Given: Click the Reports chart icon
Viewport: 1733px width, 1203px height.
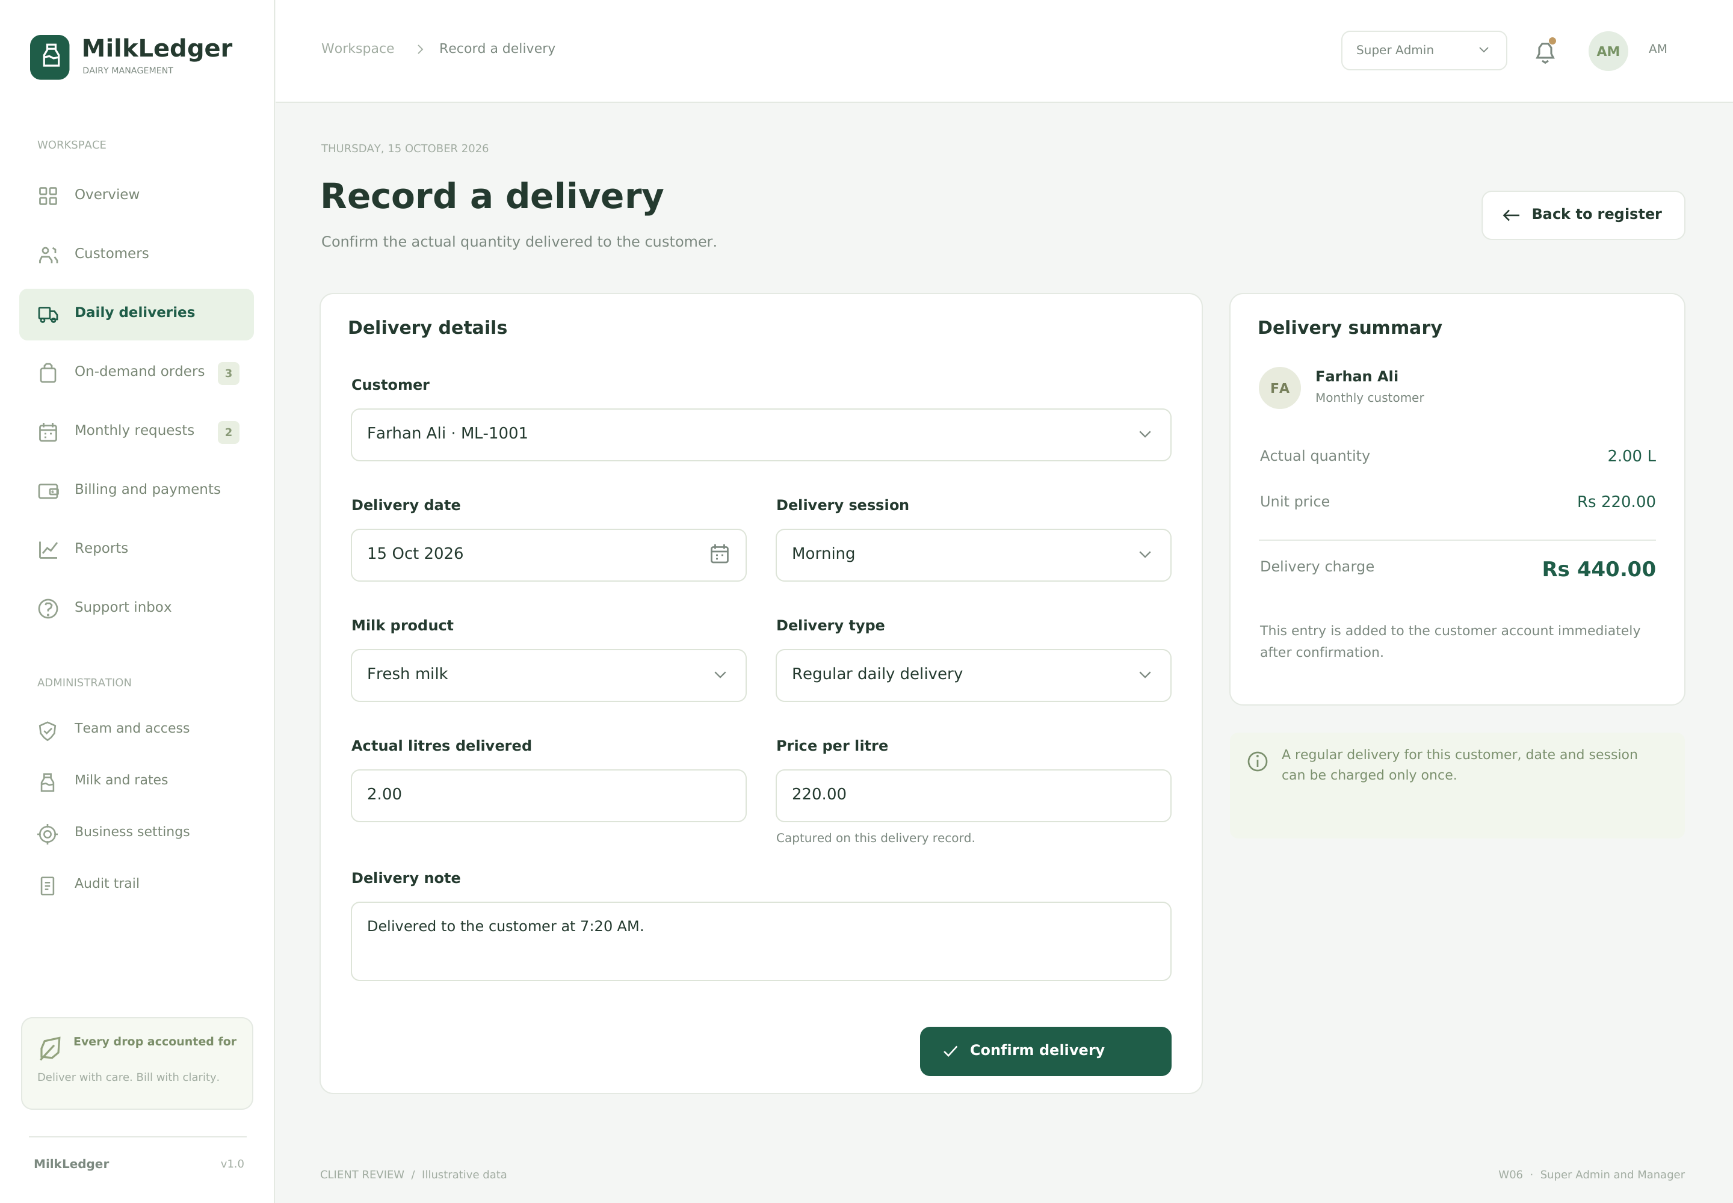Looking at the screenshot, I should [x=48, y=550].
